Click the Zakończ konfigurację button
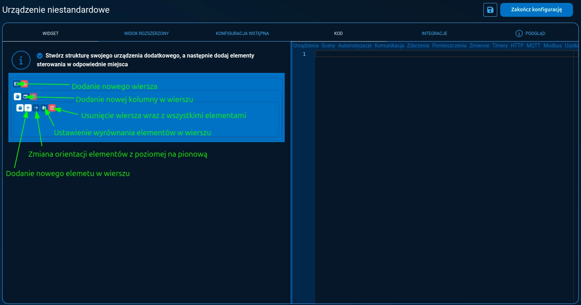This screenshot has height=305, width=581. coord(536,10)
